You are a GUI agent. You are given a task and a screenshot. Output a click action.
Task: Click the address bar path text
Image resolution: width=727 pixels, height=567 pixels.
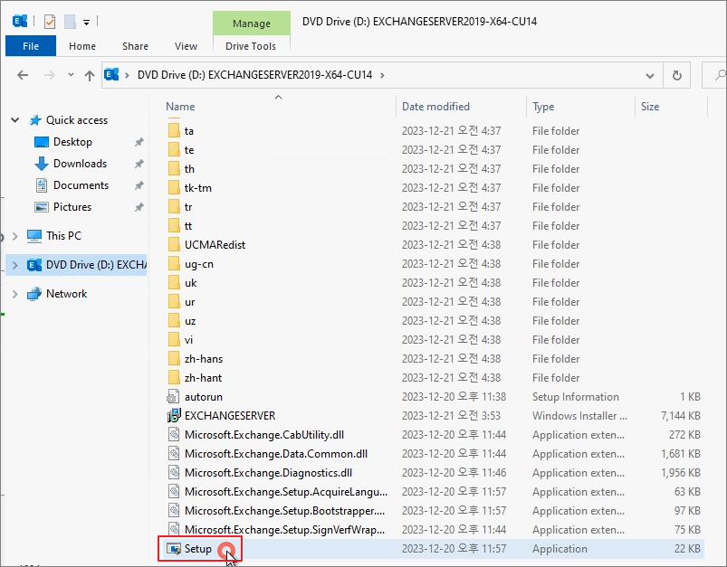pyautogui.click(x=254, y=75)
